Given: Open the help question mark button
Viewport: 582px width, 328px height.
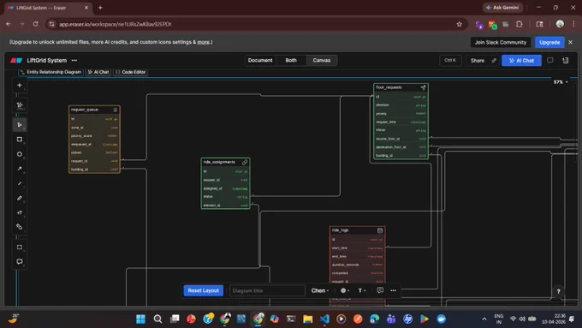Looking at the screenshot, I should [558, 291].
